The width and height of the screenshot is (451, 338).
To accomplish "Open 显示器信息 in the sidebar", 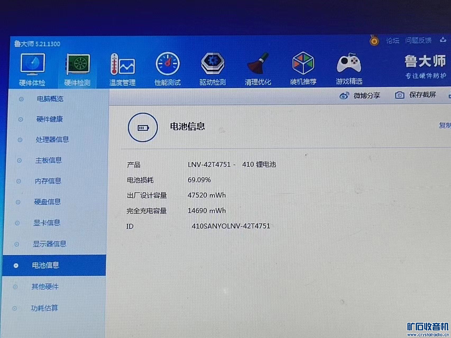I will 49,244.
